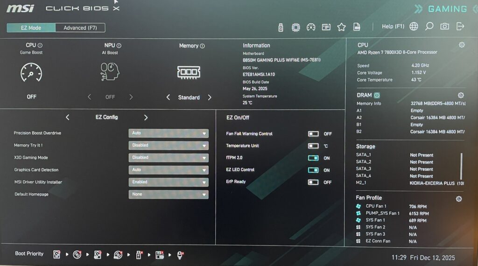Click the language globe icon

(x=414, y=27)
